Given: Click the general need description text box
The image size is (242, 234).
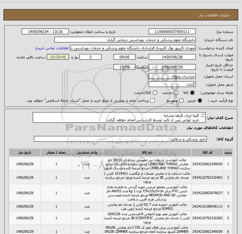Looking at the screenshot, I should [119, 117].
